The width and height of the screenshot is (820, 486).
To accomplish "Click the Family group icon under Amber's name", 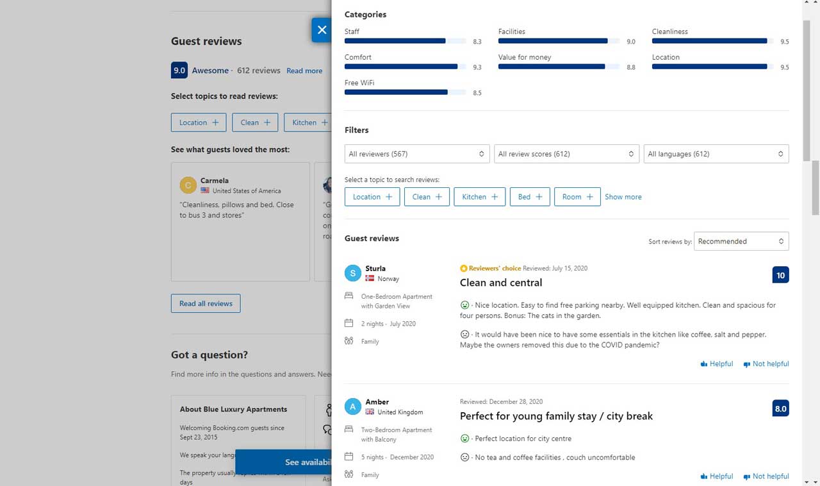I will [x=349, y=474].
